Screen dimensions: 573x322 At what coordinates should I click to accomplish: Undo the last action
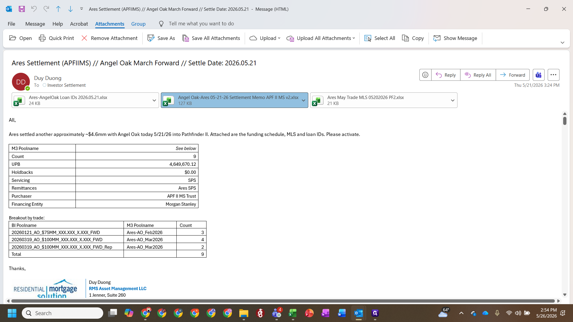[34, 9]
